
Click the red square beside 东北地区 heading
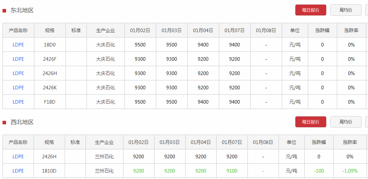click(x=4, y=11)
